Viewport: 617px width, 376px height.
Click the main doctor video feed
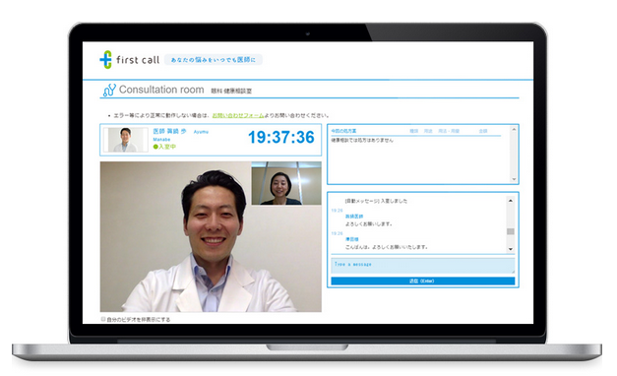click(x=211, y=236)
